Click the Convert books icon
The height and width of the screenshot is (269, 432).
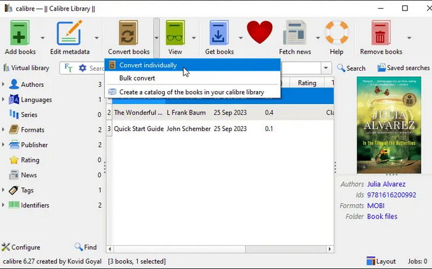[128, 33]
